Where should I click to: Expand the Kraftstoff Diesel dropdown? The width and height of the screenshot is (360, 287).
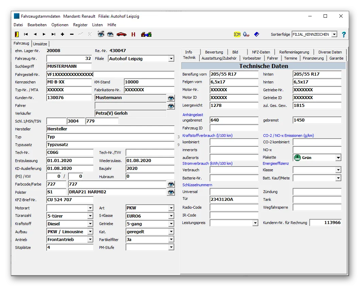tap(90, 224)
